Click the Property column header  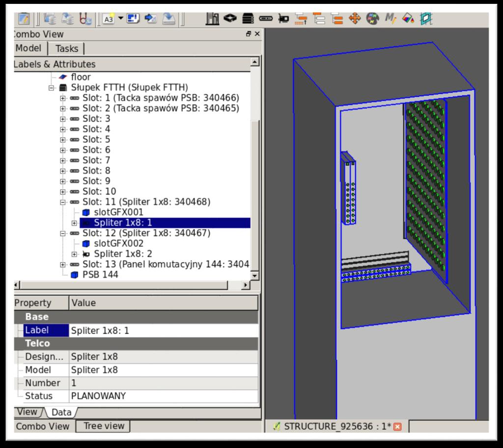pyautogui.click(x=41, y=303)
